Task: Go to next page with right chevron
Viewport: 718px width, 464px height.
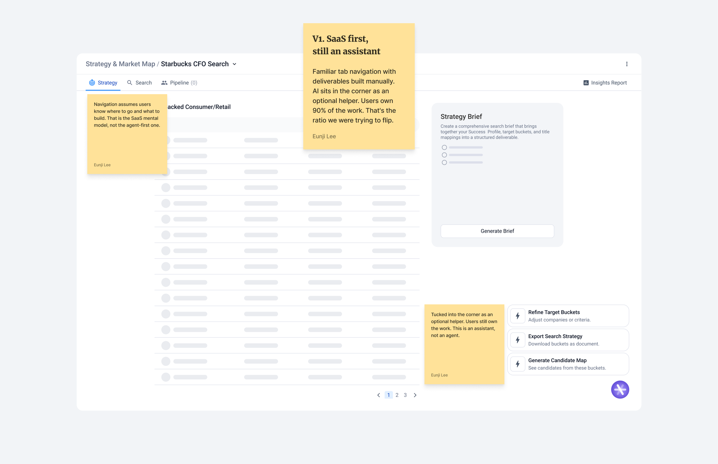Action: click(415, 395)
